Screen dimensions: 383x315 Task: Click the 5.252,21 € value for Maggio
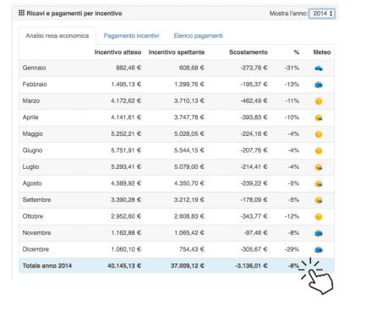(x=126, y=133)
